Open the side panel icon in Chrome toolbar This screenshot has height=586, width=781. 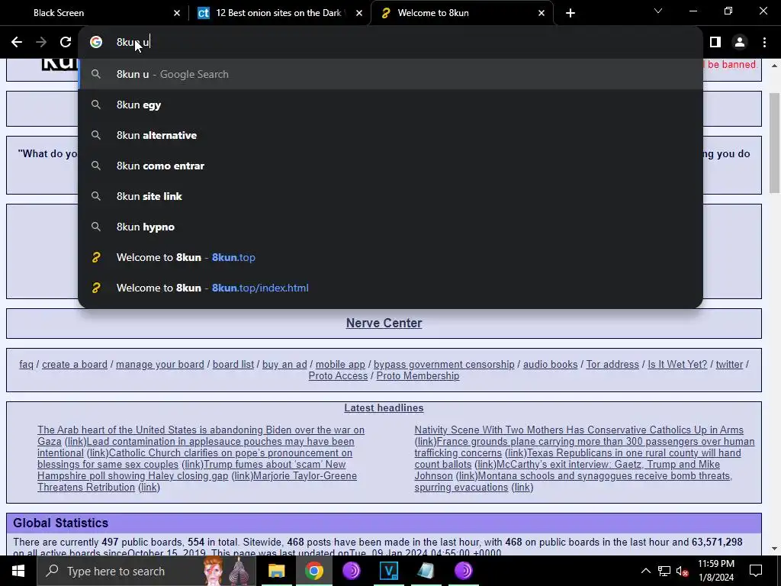coord(715,43)
